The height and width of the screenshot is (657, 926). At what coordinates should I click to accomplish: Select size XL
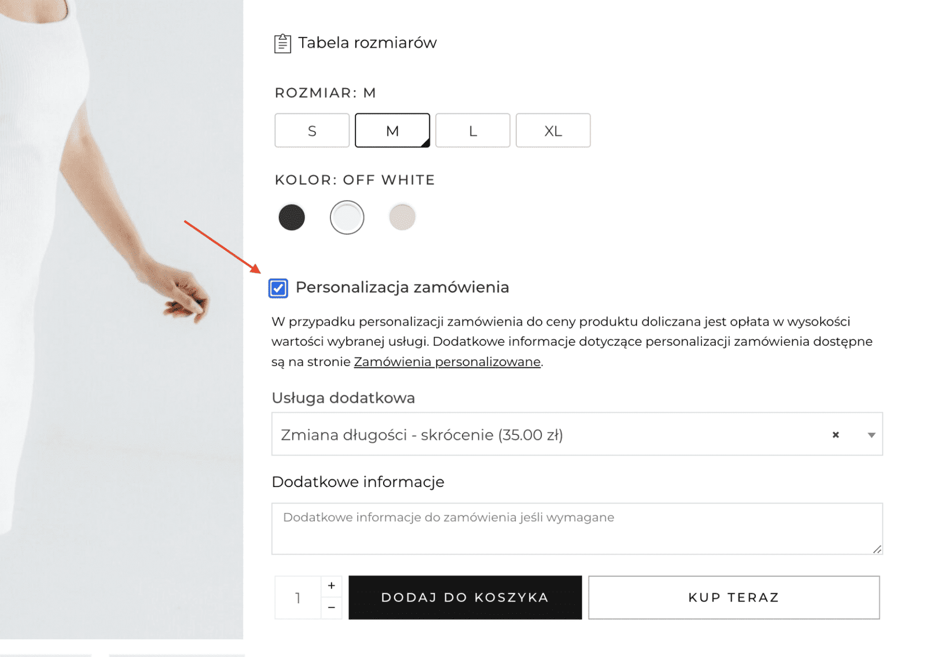tap(553, 131)
